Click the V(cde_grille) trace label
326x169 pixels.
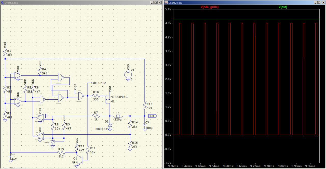click(x=209, y=7)
